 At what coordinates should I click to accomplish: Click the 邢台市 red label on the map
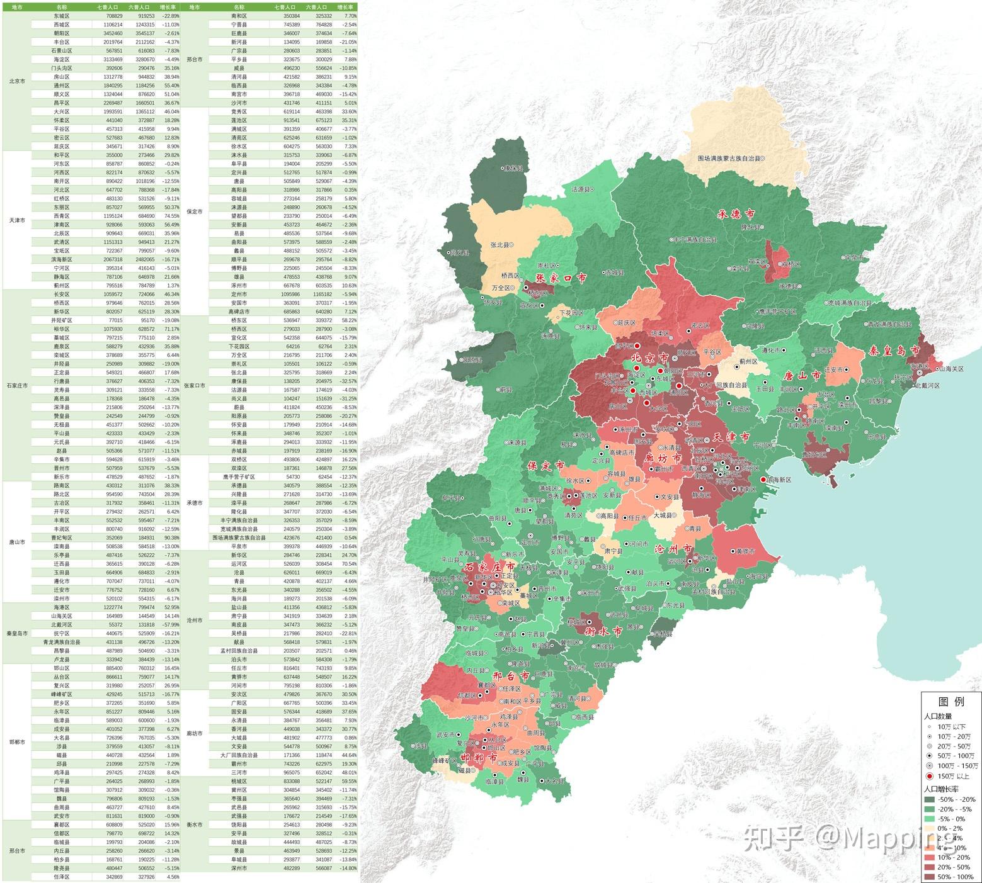(511, 677)
